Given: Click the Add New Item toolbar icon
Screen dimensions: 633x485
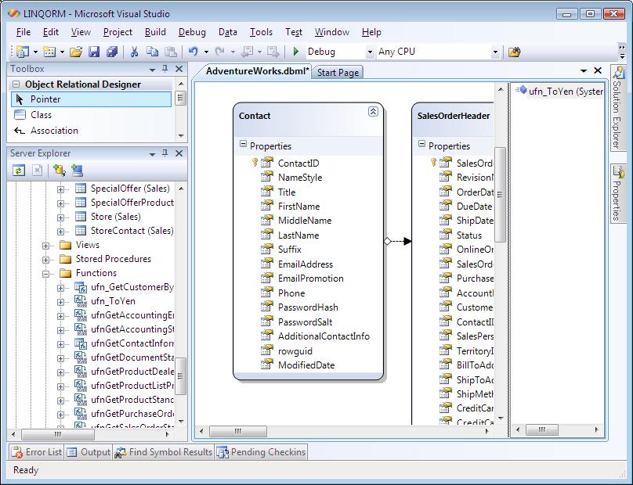Looking at the screenshot, I should [49, 52].
